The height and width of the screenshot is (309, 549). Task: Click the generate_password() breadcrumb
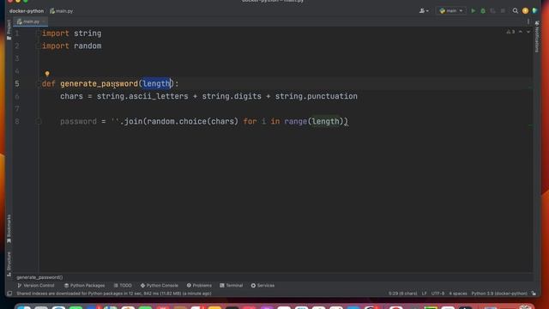(39, 277)
